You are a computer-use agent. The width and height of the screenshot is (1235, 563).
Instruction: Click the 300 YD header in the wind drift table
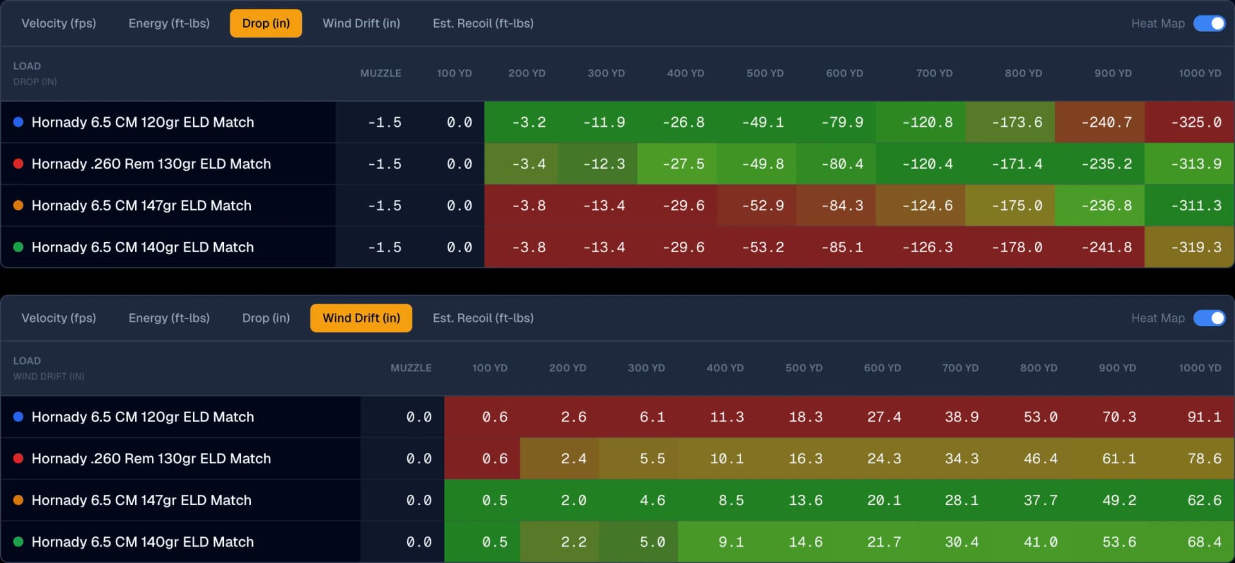(x=646, y=368)
